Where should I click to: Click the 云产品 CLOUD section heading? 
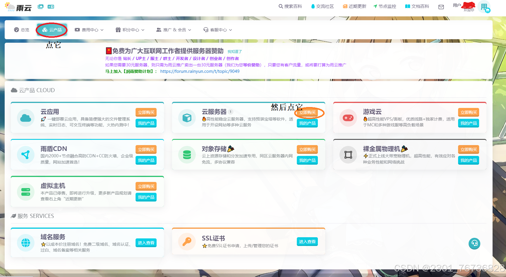coord(33,90)
